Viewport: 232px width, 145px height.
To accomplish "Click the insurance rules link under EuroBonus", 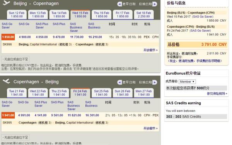I will (217, 94).
